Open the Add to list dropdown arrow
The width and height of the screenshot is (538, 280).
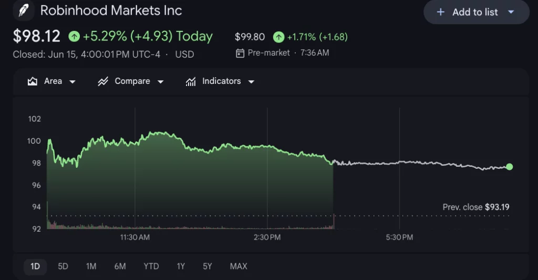pyautogui.click(x=511, y=12)
